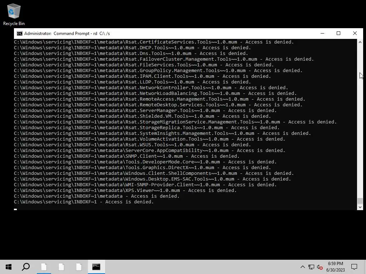
Task: Click the Rsat.CertificateServices.Tools line
Action: click(x=154, y=42)
